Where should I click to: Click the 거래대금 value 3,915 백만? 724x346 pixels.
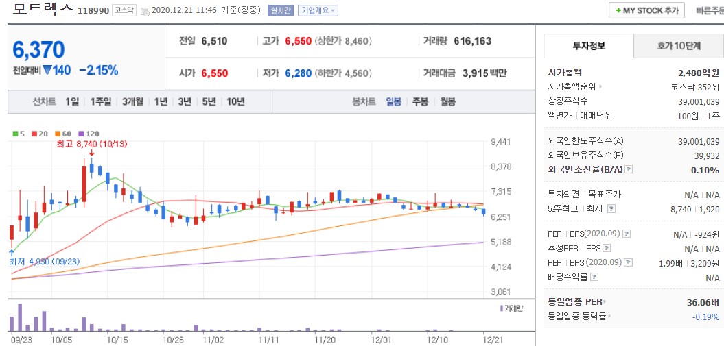tap(484, 73)
